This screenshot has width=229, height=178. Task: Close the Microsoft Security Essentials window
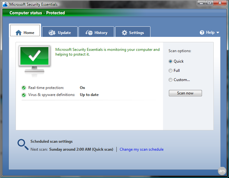click(x=220, y=3)
